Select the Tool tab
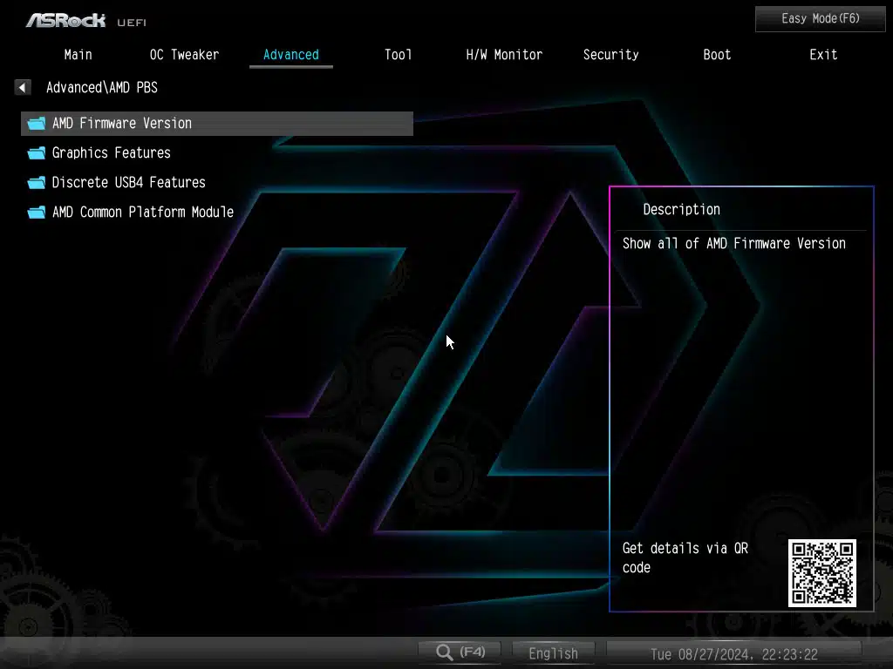Image resolution: width=893 pixels, height=669 pixels. coord(398,54)
